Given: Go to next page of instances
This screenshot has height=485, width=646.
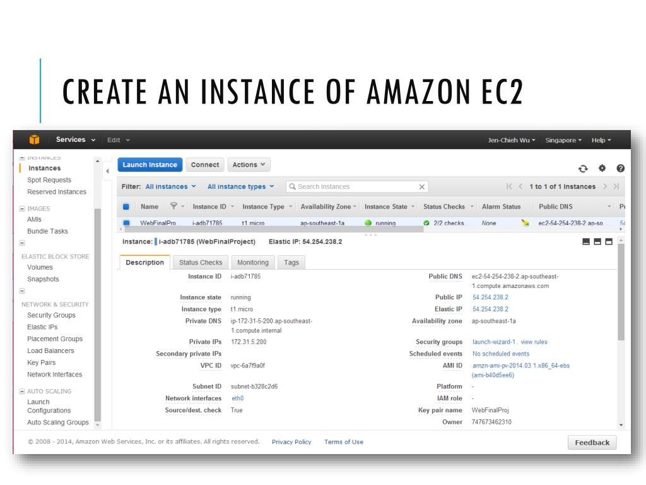Looking at the screenshot, I should point(605,186).
